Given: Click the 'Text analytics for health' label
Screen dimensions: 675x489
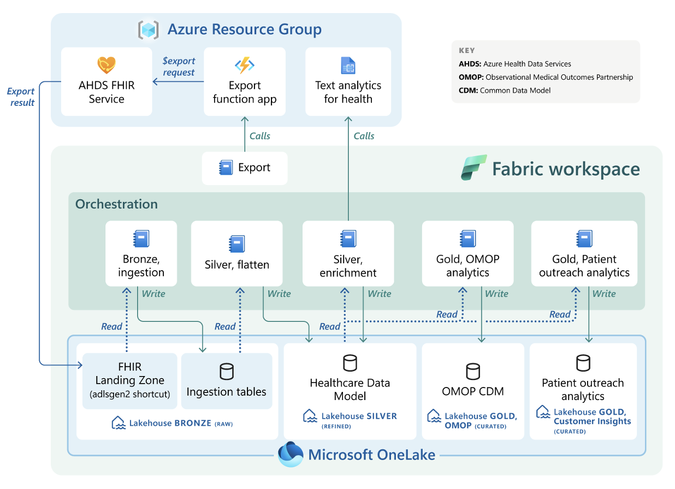Looking at the screenshot, I should pyautogui.click(x=348, y=92).
